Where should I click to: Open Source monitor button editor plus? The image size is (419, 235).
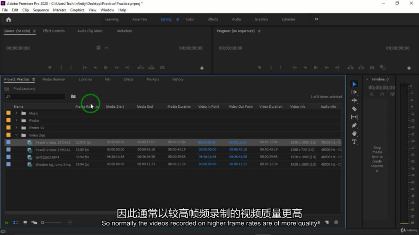tap(202, 68)
